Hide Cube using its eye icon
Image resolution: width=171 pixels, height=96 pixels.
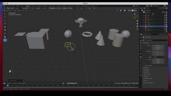(x=165, y=21)
